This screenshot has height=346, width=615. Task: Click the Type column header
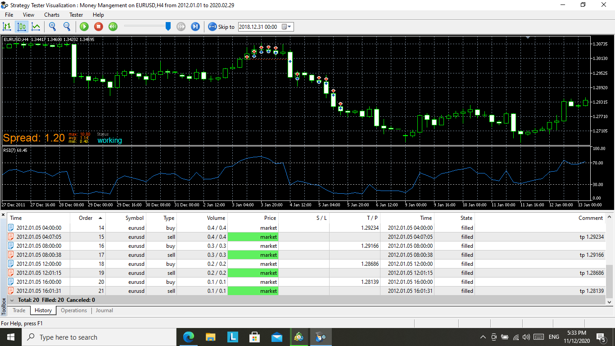[161, 218]
